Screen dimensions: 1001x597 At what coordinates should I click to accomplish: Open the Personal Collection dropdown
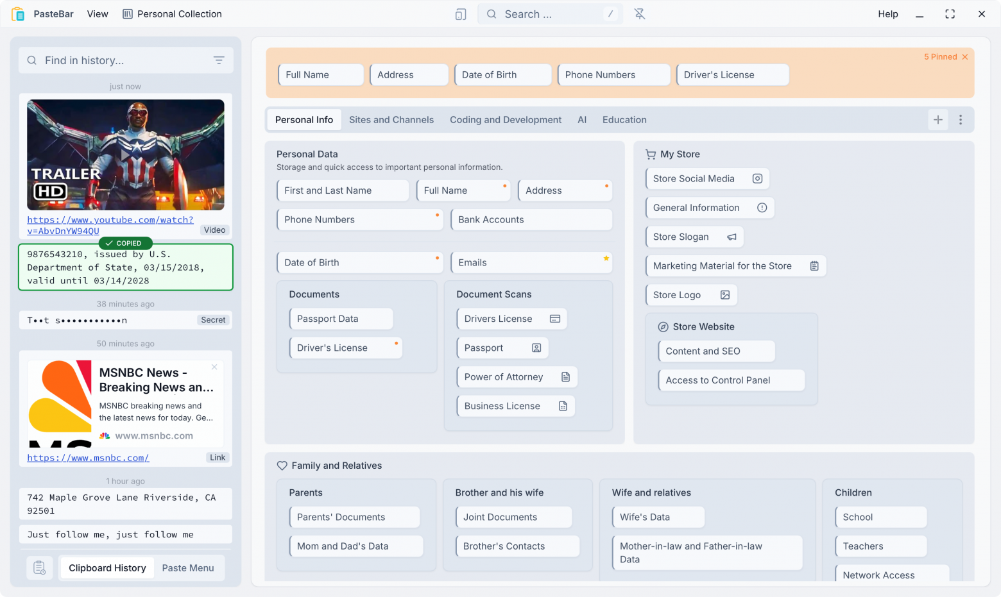[172, 14]
